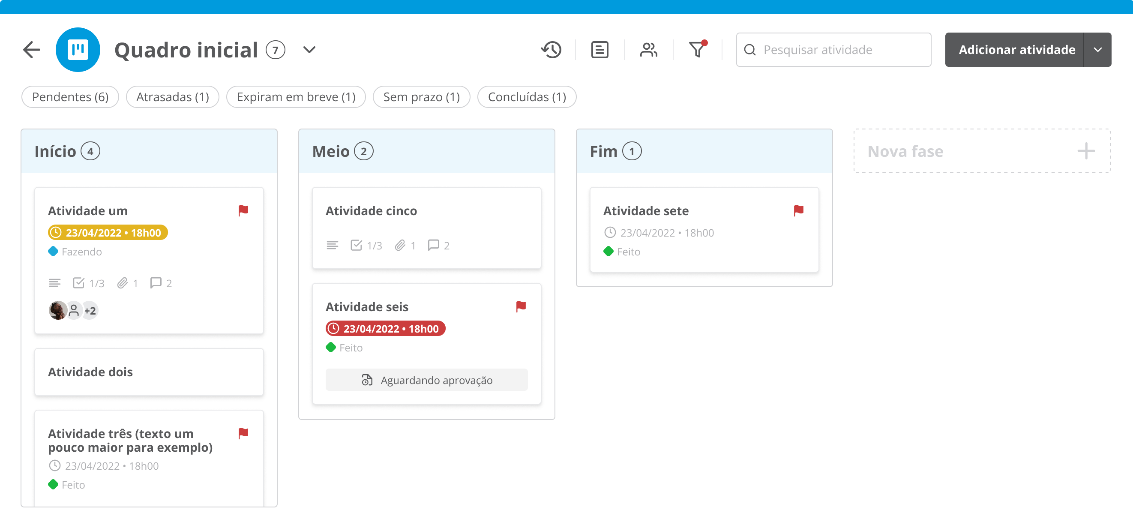Open the filter funnel icon
This screenshot has height=528, width=1133.
tap(698, 49)
